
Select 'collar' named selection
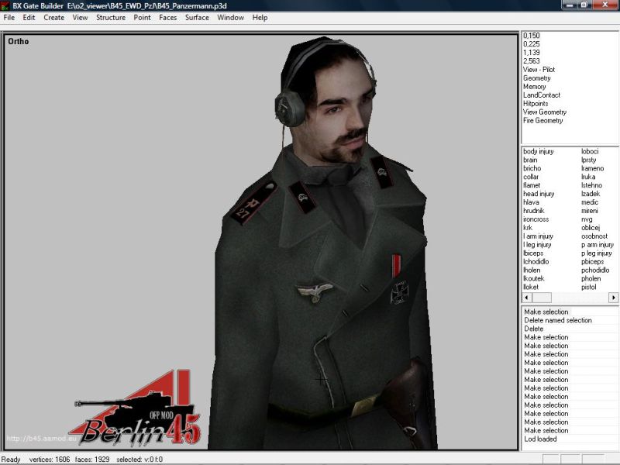531,177
